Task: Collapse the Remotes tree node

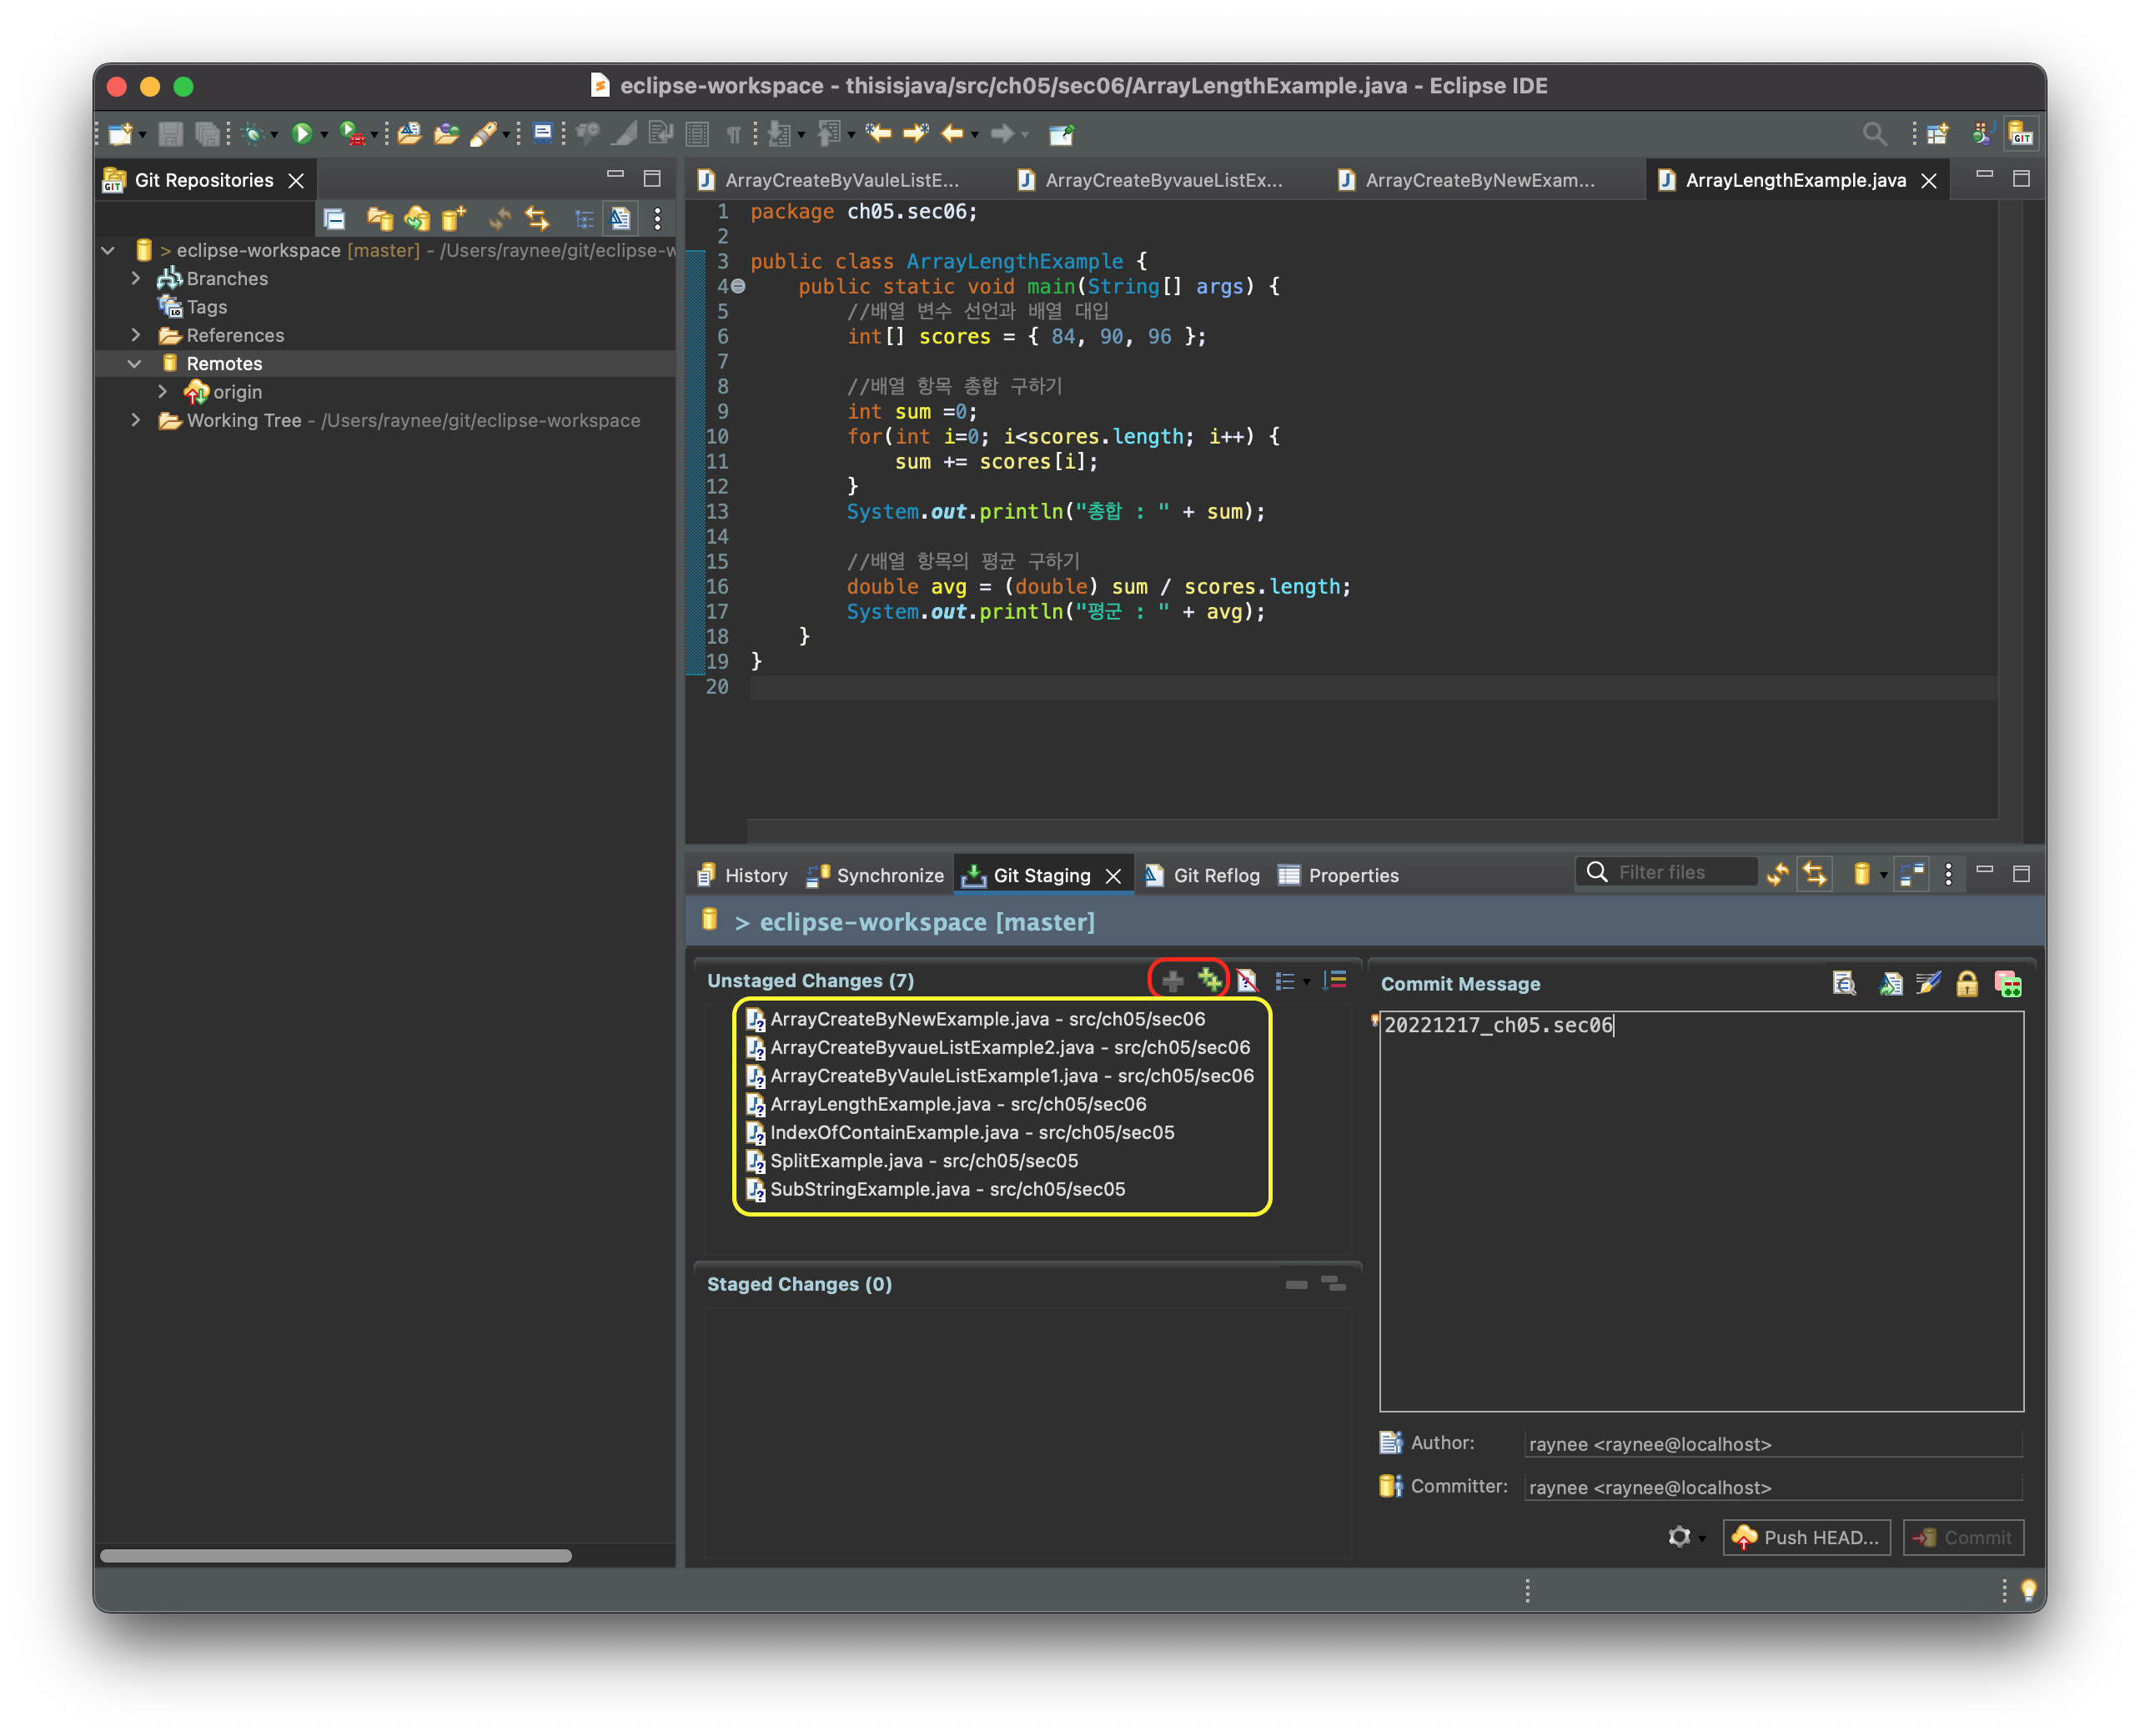Action: click(136, 363)
